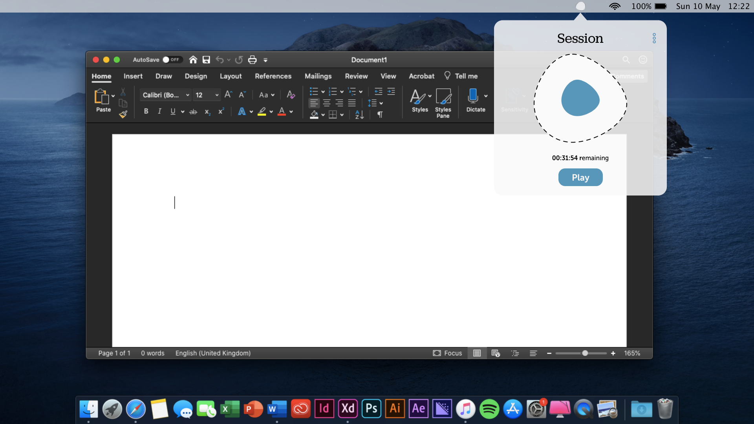Switch to the Layout tab
The image size is (754, 424).
point(231,76)
